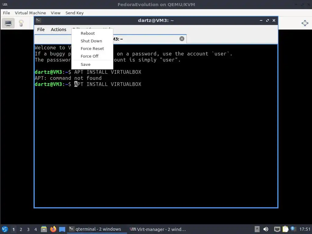Open the qterminal Actions menu
The height and width of the screenshot is (234, 312).
click(58, 30)
